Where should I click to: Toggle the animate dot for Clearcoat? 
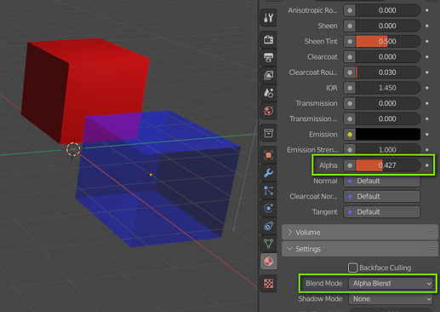(427, 57)
